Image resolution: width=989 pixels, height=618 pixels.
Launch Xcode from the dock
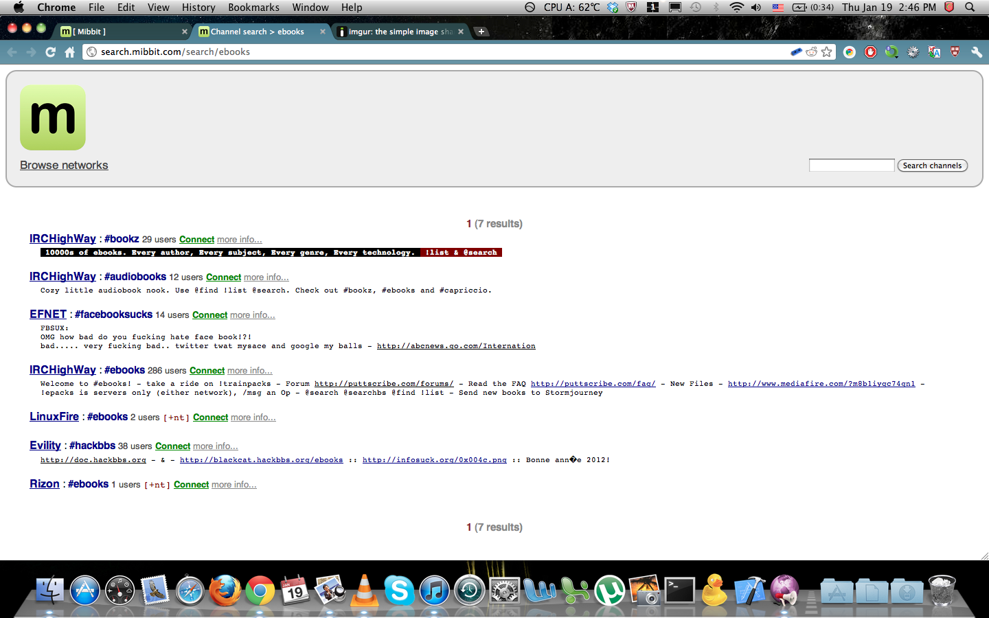(x=750, y=590)
